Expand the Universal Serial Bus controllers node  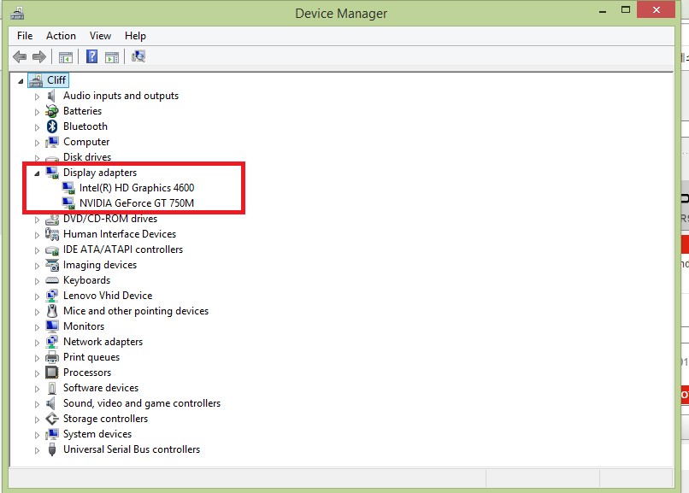point(37,449)
